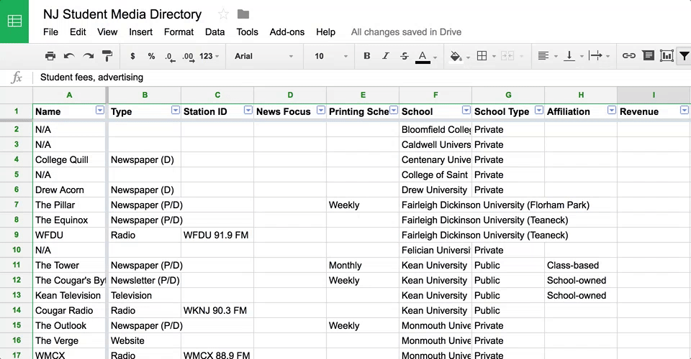Open the Help menu
691x359 pixels.
(325, 32)
